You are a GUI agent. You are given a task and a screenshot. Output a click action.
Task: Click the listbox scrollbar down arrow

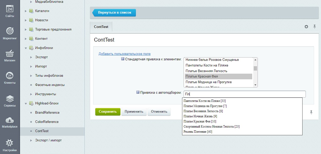point(255,85)
